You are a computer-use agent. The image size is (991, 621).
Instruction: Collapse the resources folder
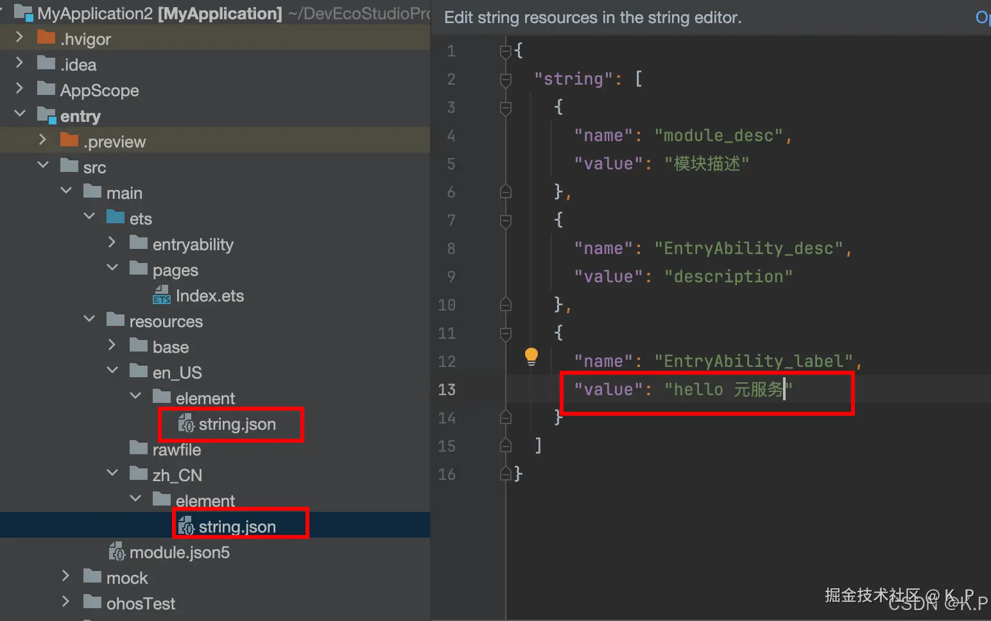89,319
